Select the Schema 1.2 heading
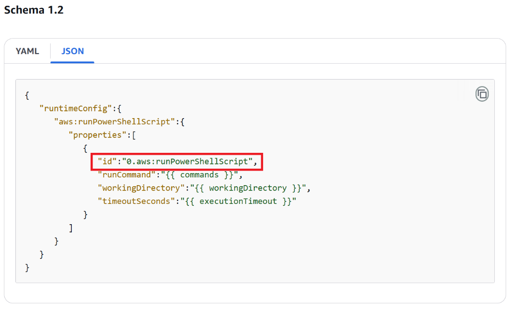This screenshot has width=516, height=310. (x=33, y=10)
